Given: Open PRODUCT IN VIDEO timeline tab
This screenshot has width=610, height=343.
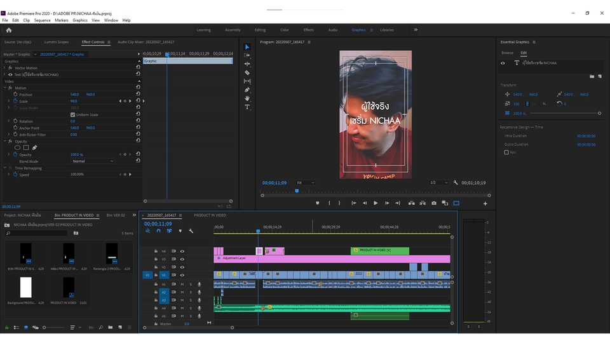Looking at the screenshot, I should coord(210,215).
